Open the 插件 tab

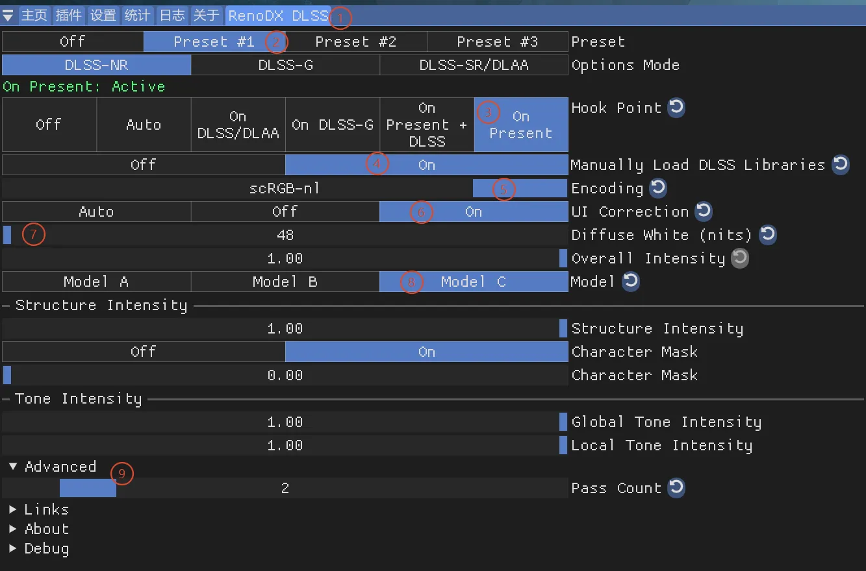(x=69, y=16)
